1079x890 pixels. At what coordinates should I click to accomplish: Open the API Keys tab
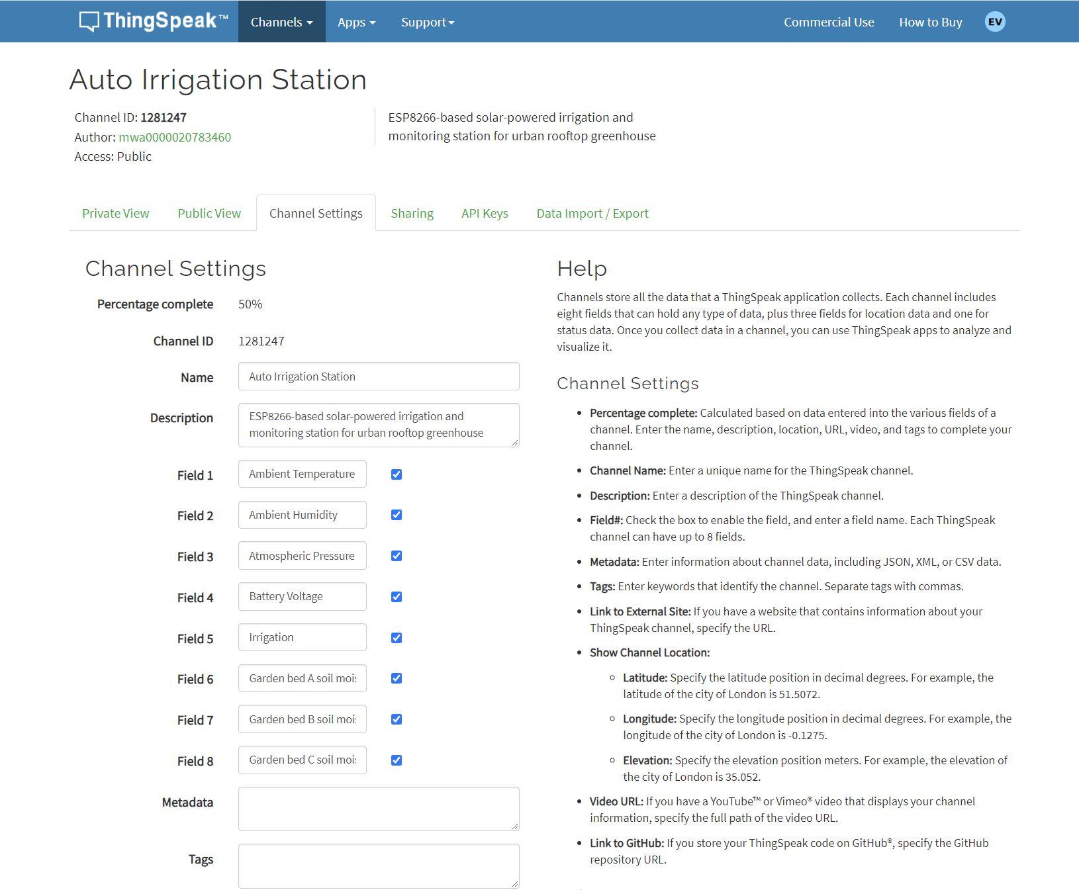tap(485, 213)
